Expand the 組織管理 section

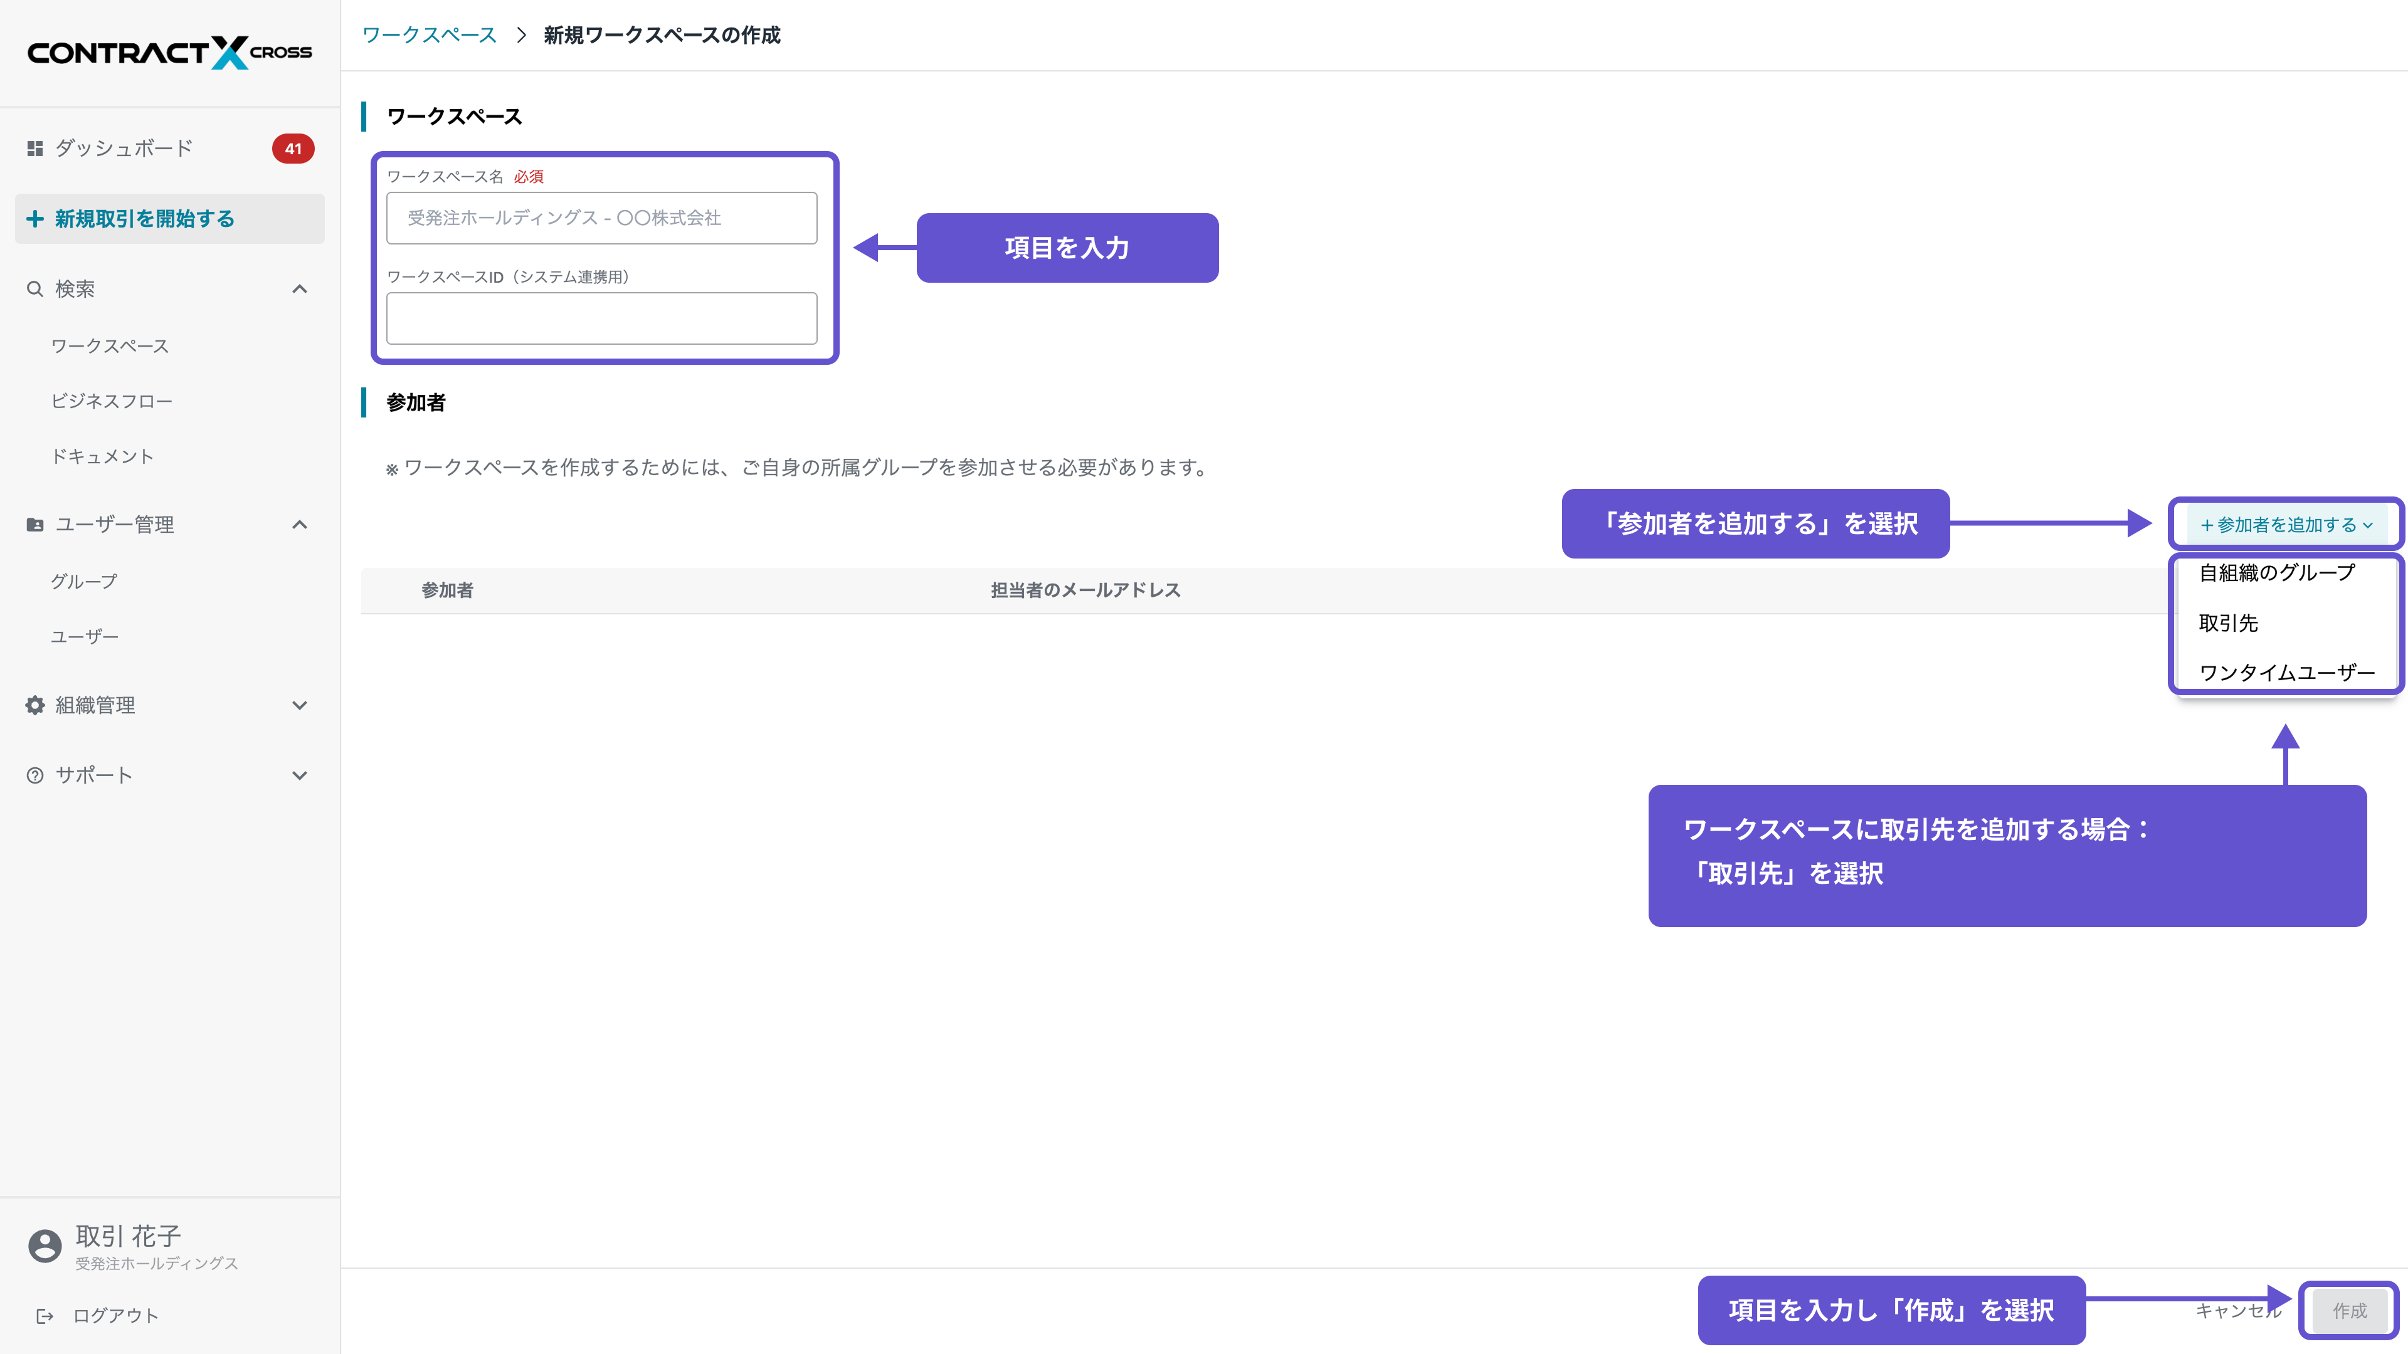(300, 705)
